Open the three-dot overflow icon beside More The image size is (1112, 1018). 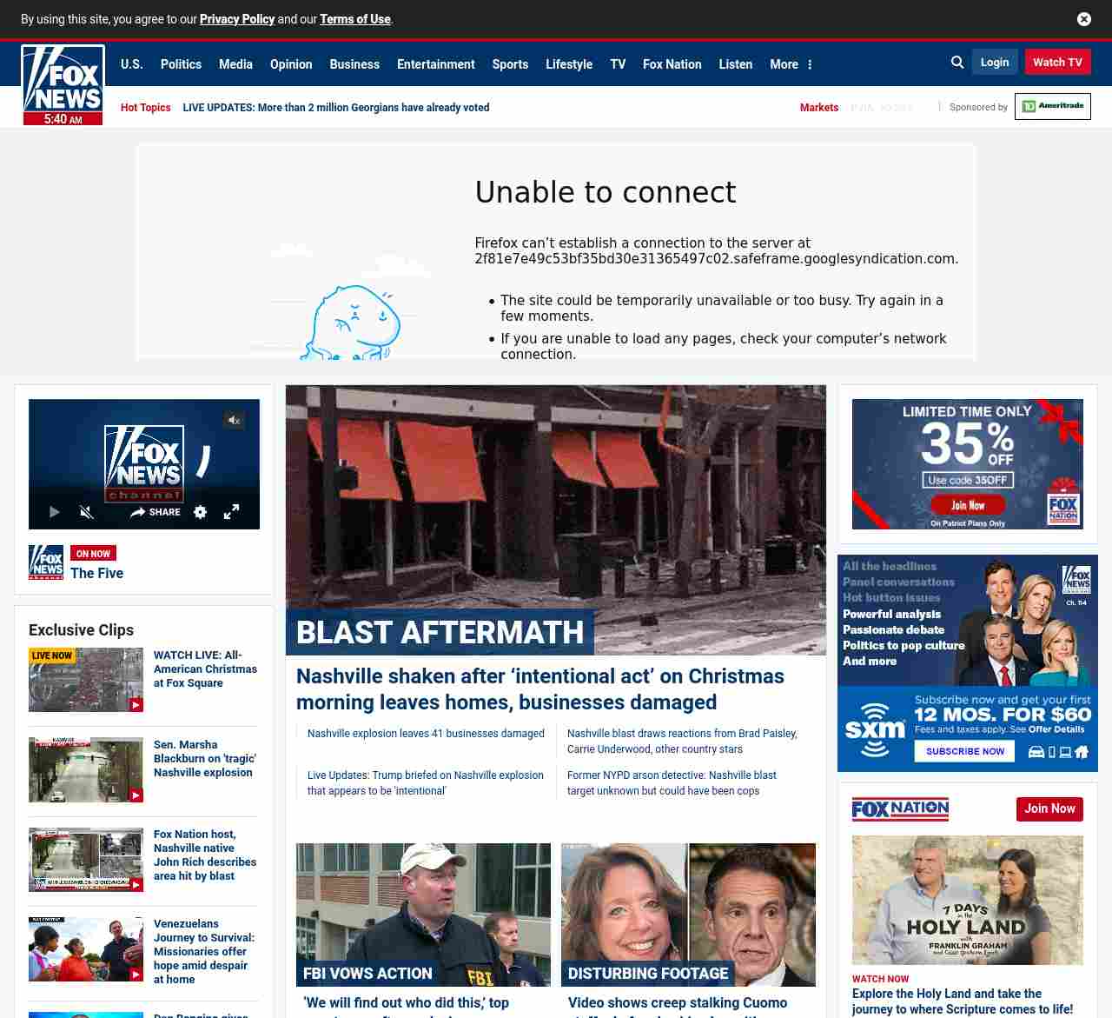pyautogui.click(x=810, y=64)
